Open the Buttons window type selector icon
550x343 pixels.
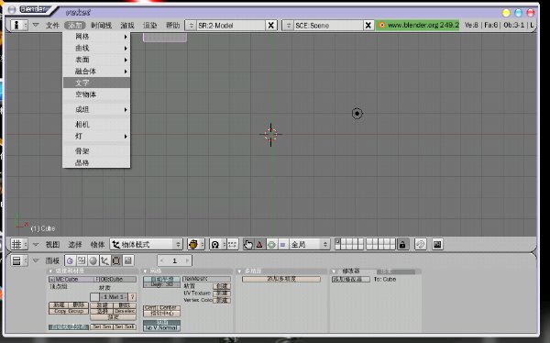(19, 260)
